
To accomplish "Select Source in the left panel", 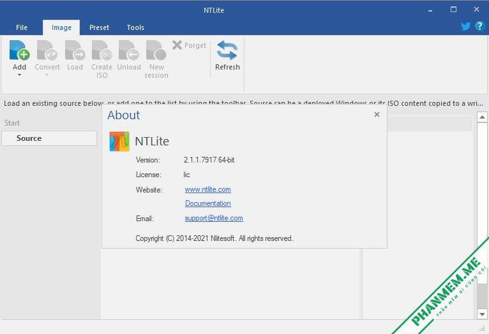I will pyautogui.click(x=49, y=138).
